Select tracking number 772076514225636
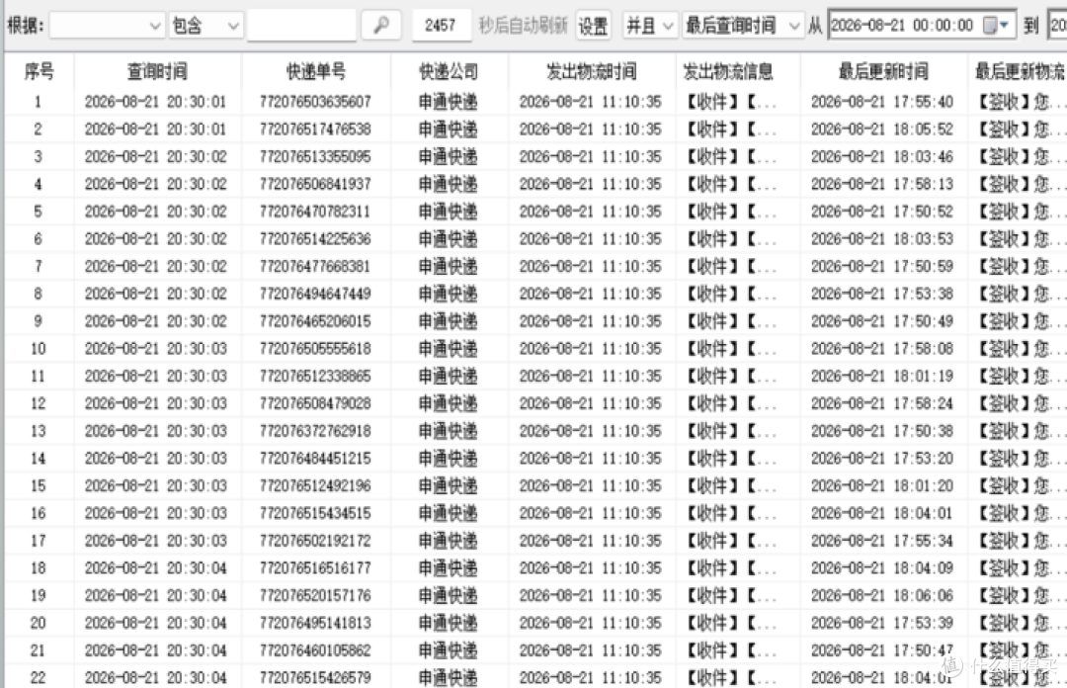This screenshot has height=688, width=1067. coord(315,239)
